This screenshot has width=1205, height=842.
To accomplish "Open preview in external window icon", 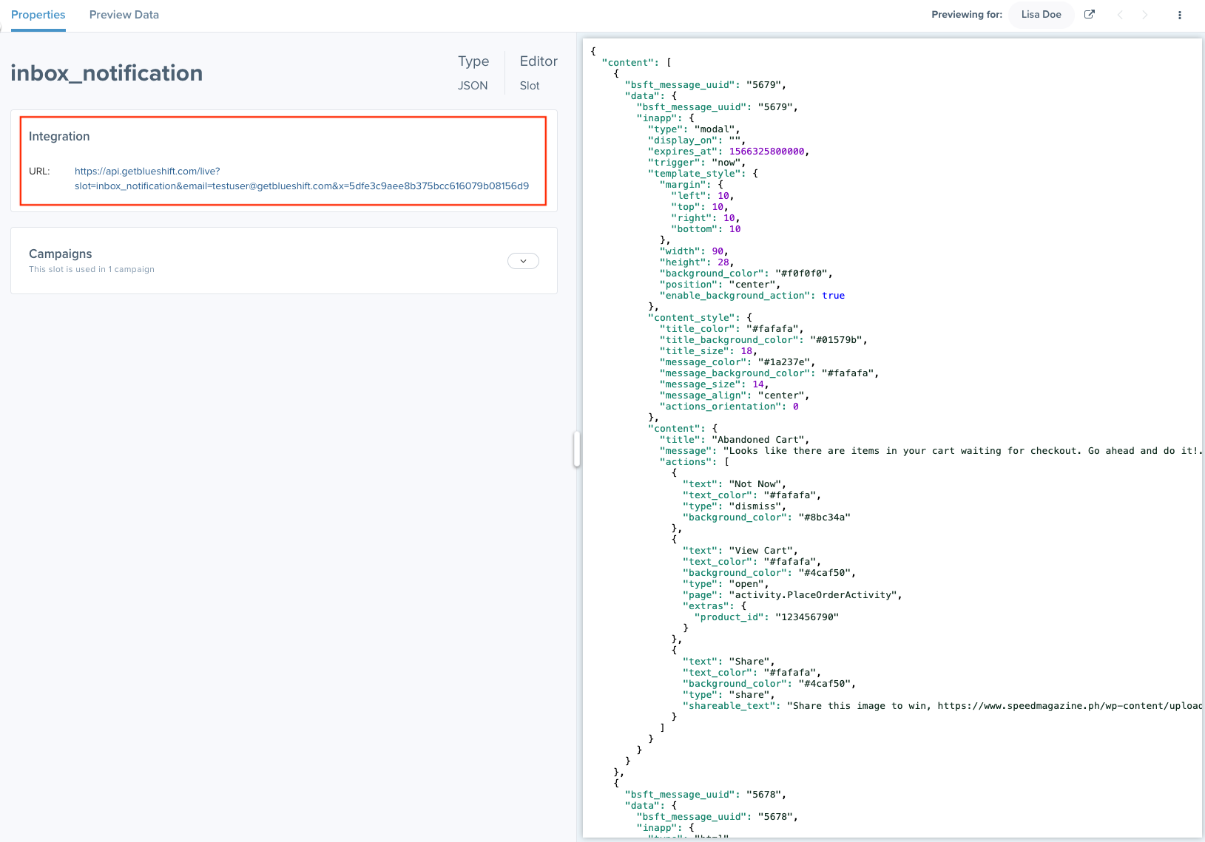I will coord(1090,15).
